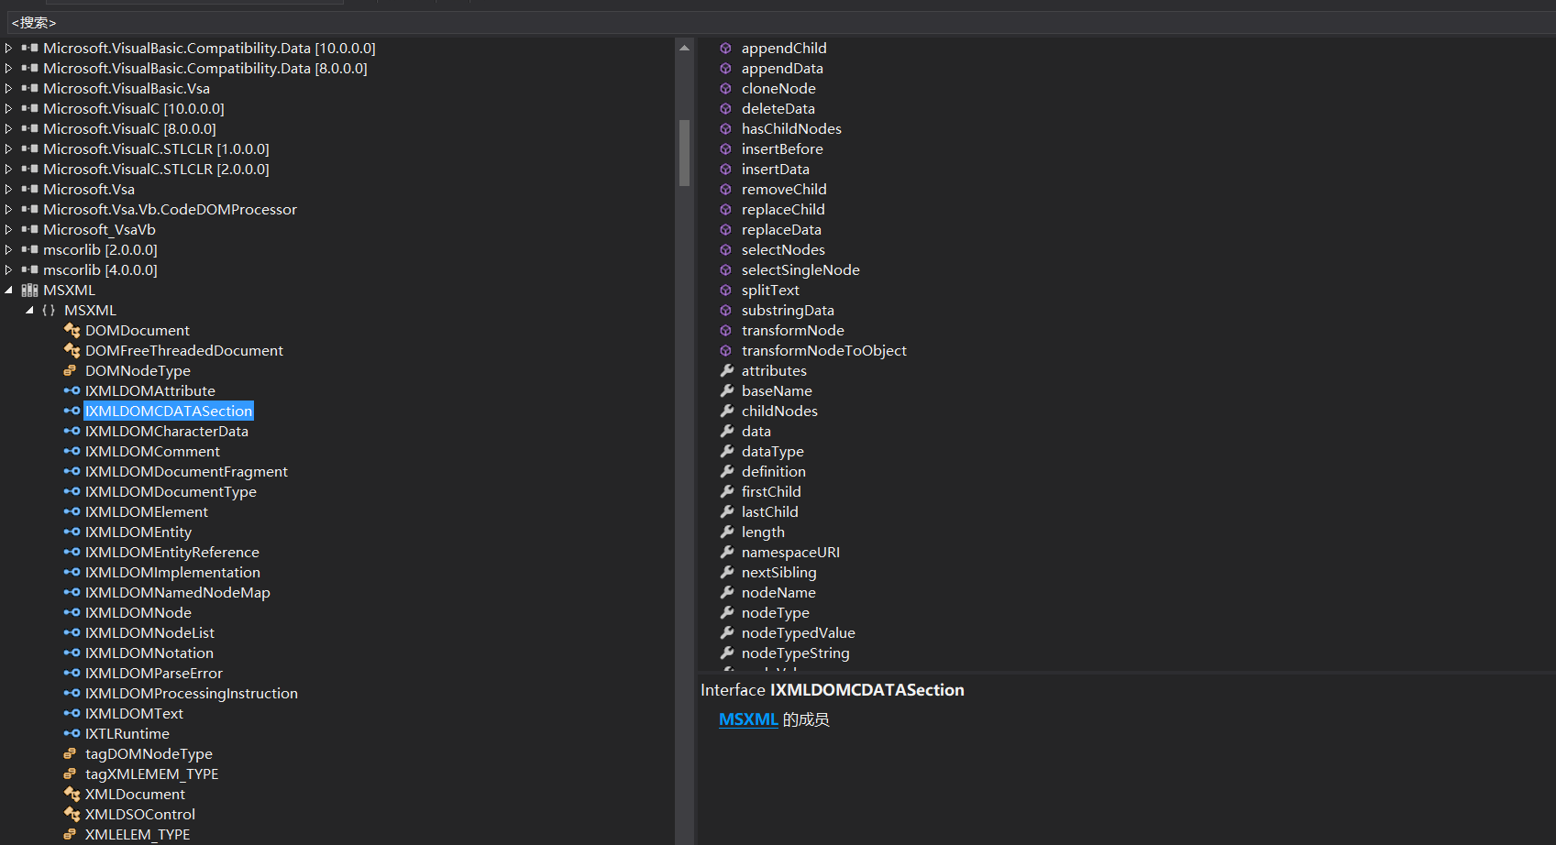
Task: Select the insertBefore member
Action: click(x=782, y=148)
